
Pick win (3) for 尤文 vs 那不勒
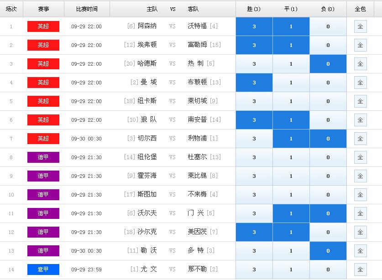tap(254, 270)
